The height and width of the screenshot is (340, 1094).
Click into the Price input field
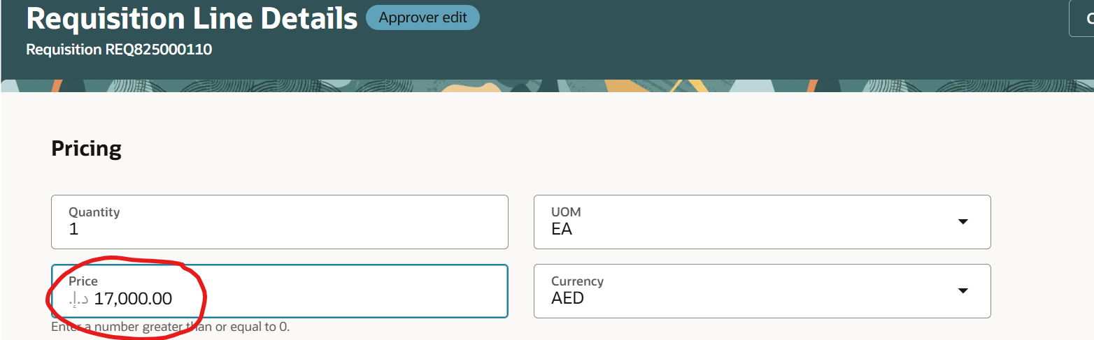(x=279, y=291)
